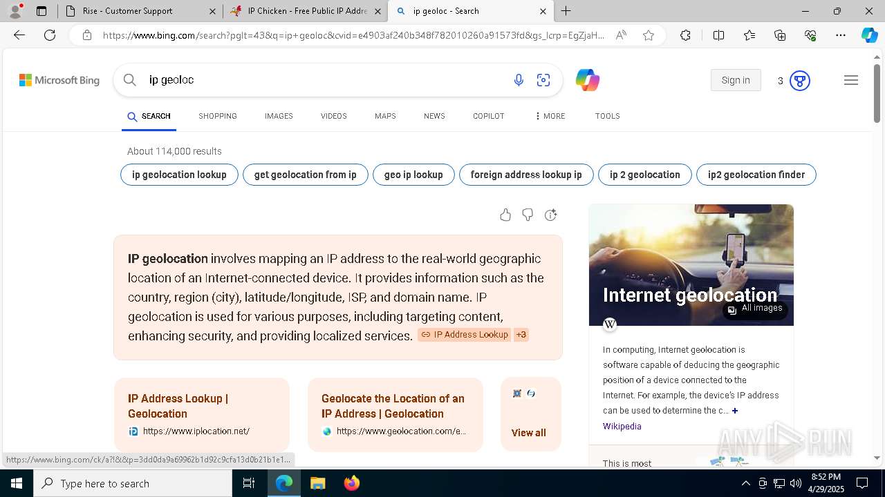The image size is (885, 497).
Task: Expand the +3 additional sources
Action: click(521, 335)
